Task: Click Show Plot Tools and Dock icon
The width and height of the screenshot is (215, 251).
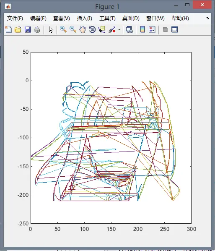Action: pyautogui.click(x=175, y=30)
